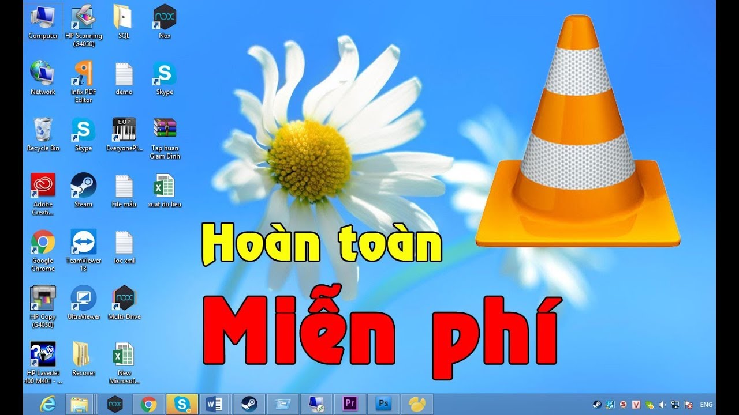Click red S icon in system tray
This screenshot has width=739, height=415.
(624, 405)
